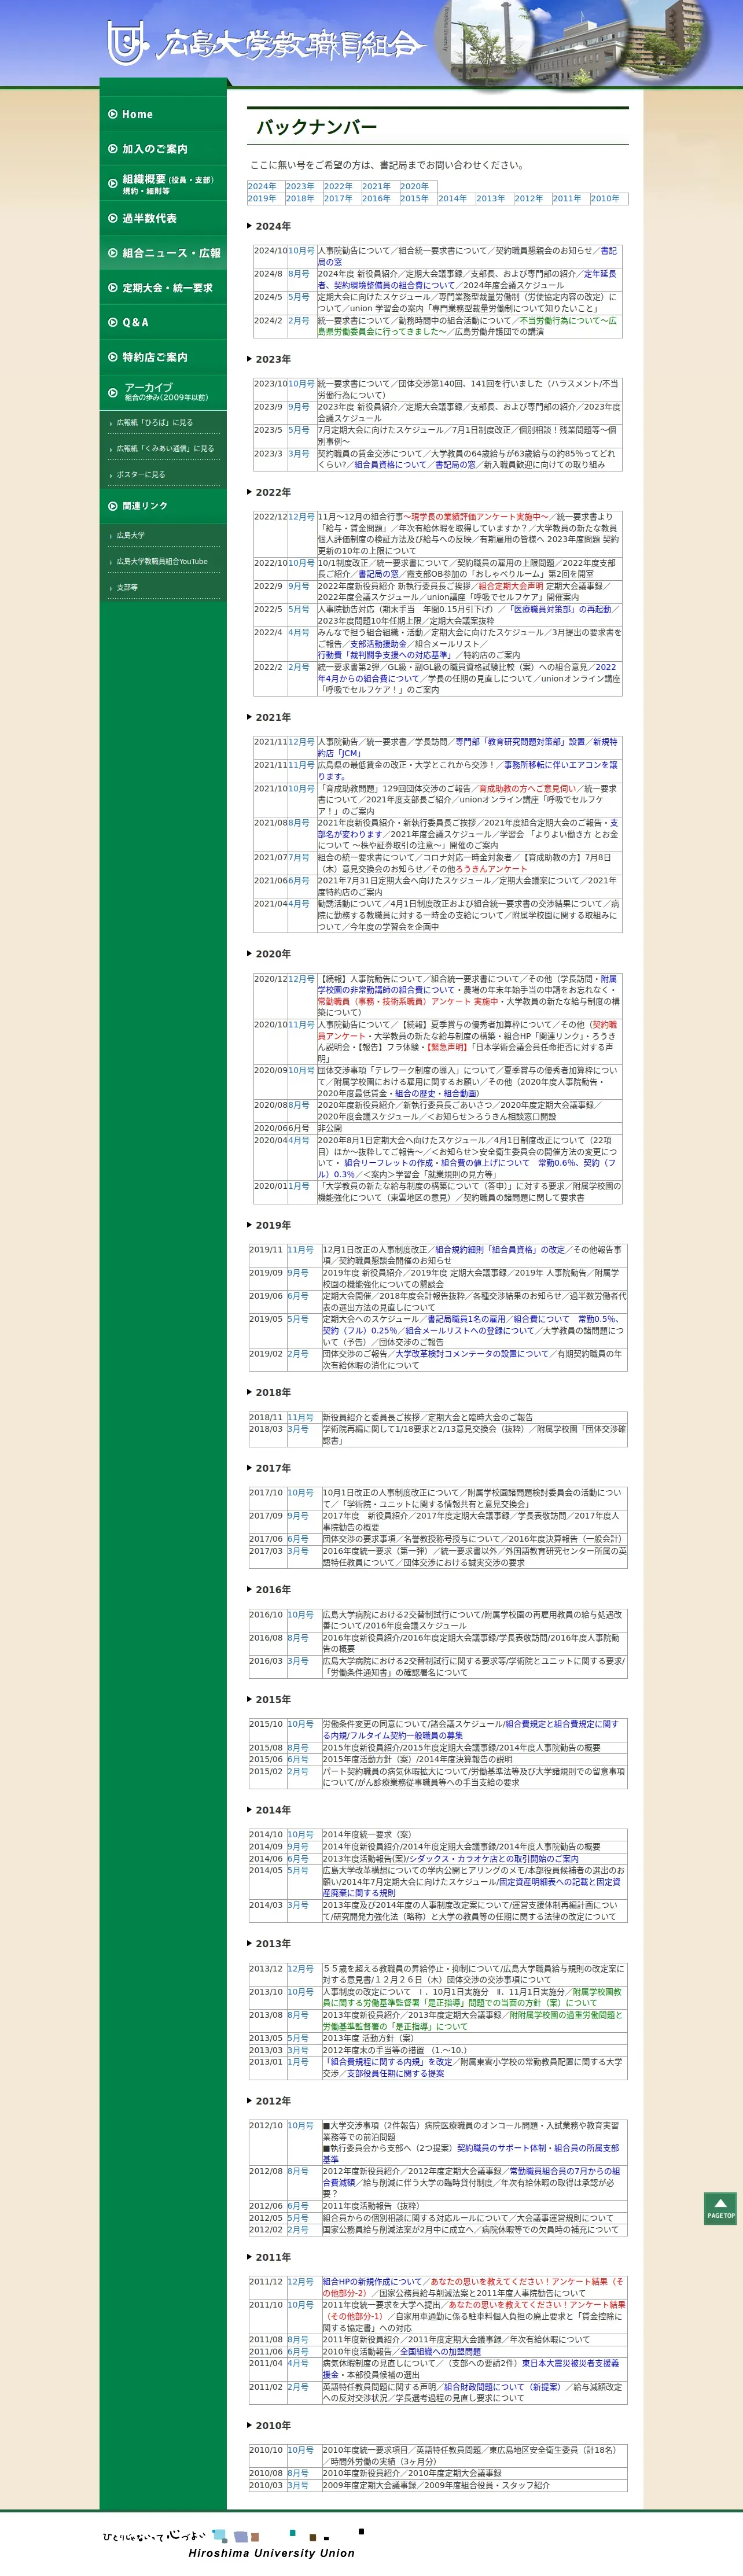Open the 9月号 issue in the 2023/9 row
743x2576 pixels.
[299, 407]
